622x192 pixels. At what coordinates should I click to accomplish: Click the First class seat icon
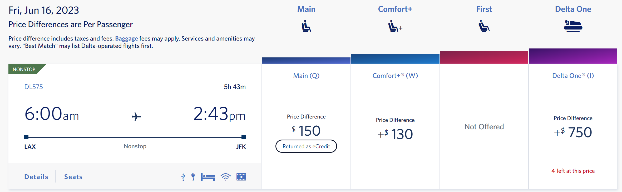[484, 26]
